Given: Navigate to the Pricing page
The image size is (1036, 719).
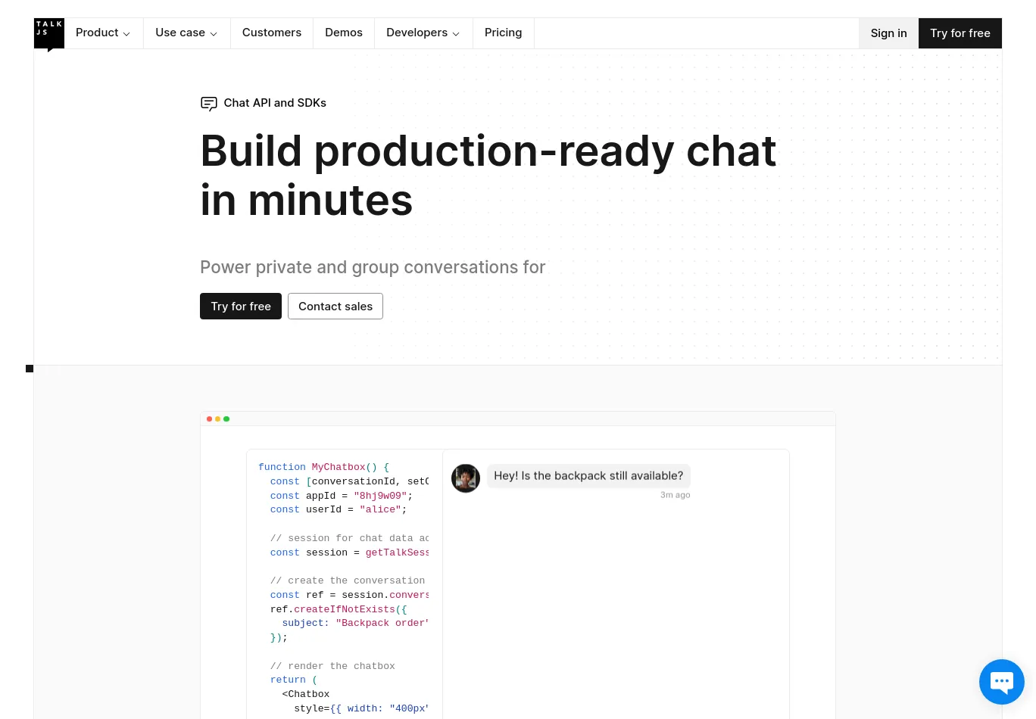Looking at the screenshot, I should (x=503, y=33).
